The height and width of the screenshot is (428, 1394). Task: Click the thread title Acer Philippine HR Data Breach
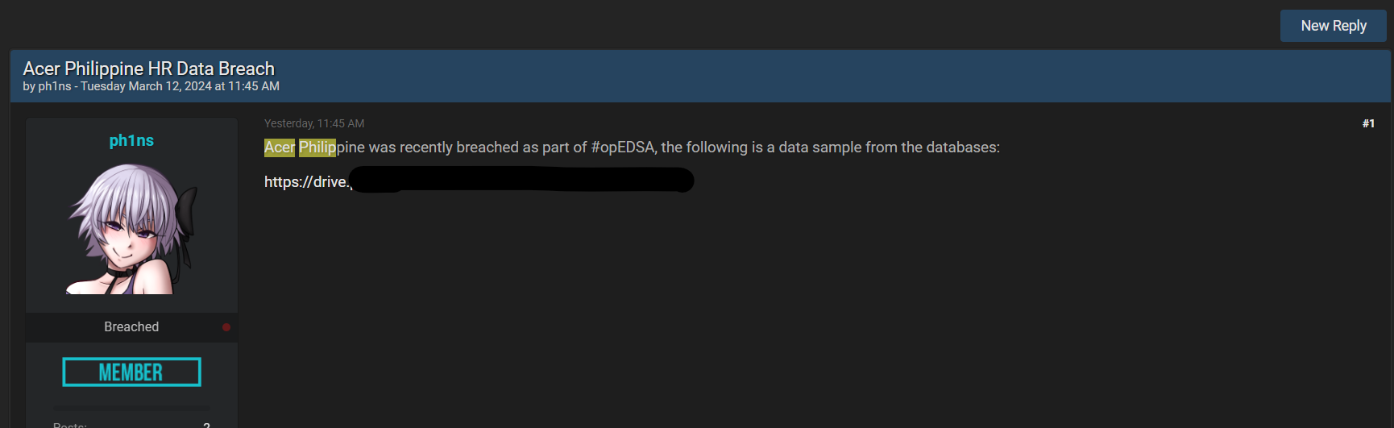click(149, 69)
